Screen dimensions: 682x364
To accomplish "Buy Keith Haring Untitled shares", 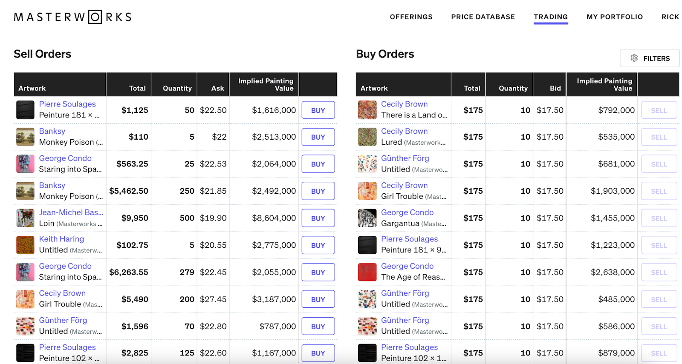I will tap(318, 245).
